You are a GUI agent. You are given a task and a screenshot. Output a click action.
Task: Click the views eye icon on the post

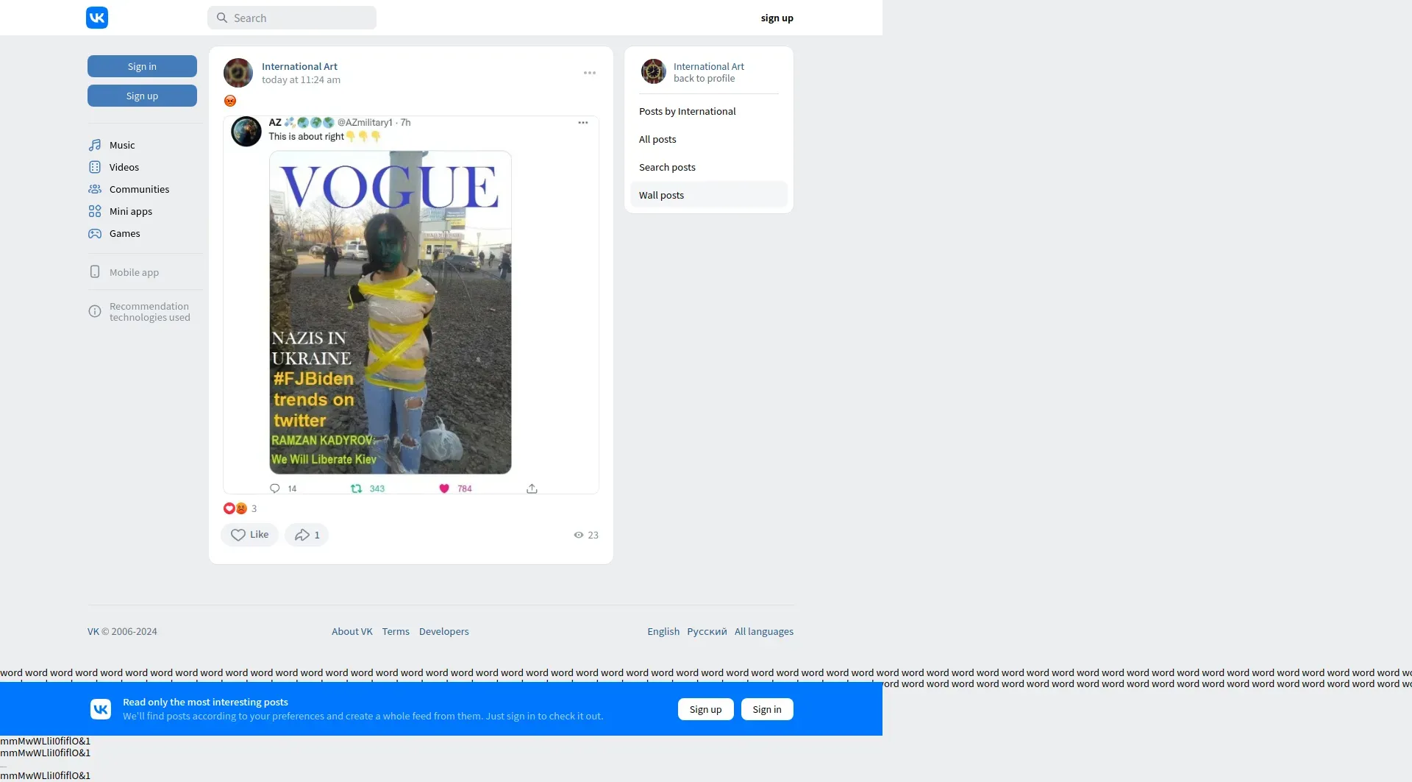[x=579, y=535]
